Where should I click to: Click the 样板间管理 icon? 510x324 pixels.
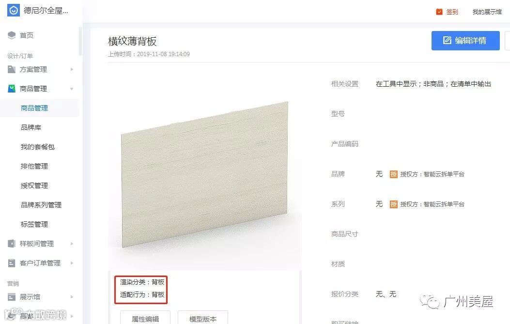[x=12, y=243]
